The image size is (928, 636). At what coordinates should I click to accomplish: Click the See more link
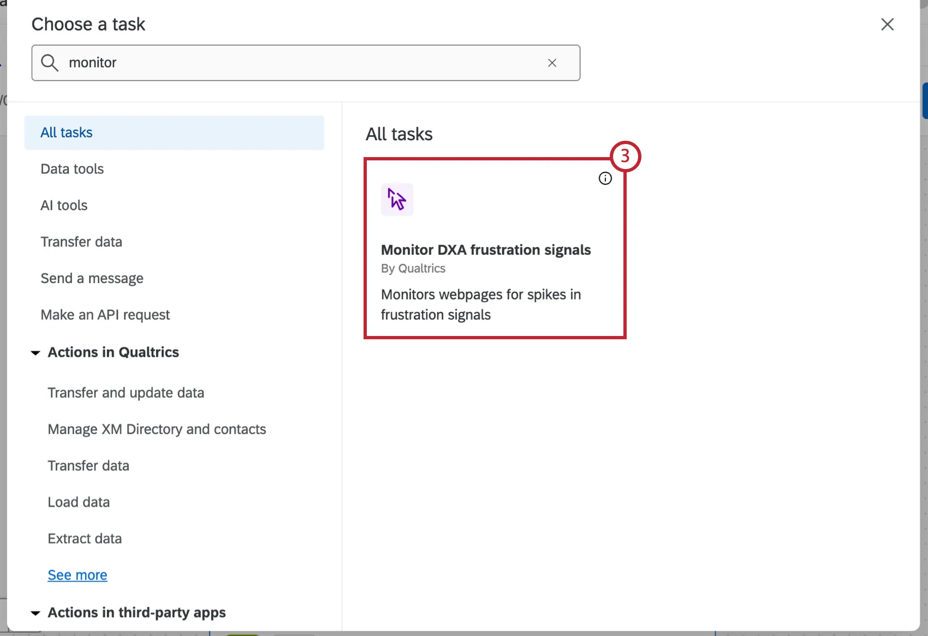point(78,575)
